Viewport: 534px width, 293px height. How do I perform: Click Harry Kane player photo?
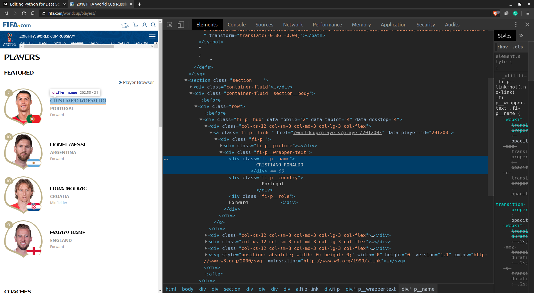click(24, 239)
